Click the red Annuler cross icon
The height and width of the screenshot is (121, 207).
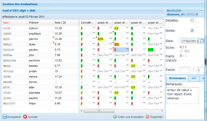pyautogui.click(x=25, y=117)
